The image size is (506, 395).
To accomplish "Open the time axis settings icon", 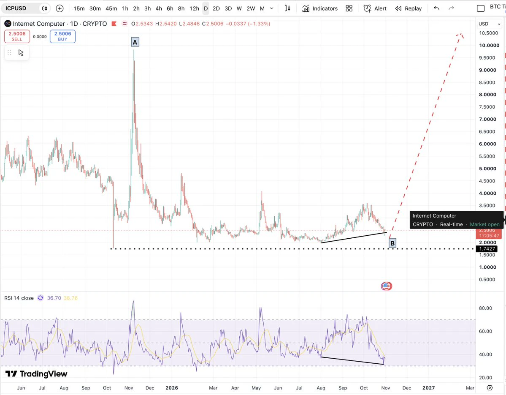I will coord(490,388).
